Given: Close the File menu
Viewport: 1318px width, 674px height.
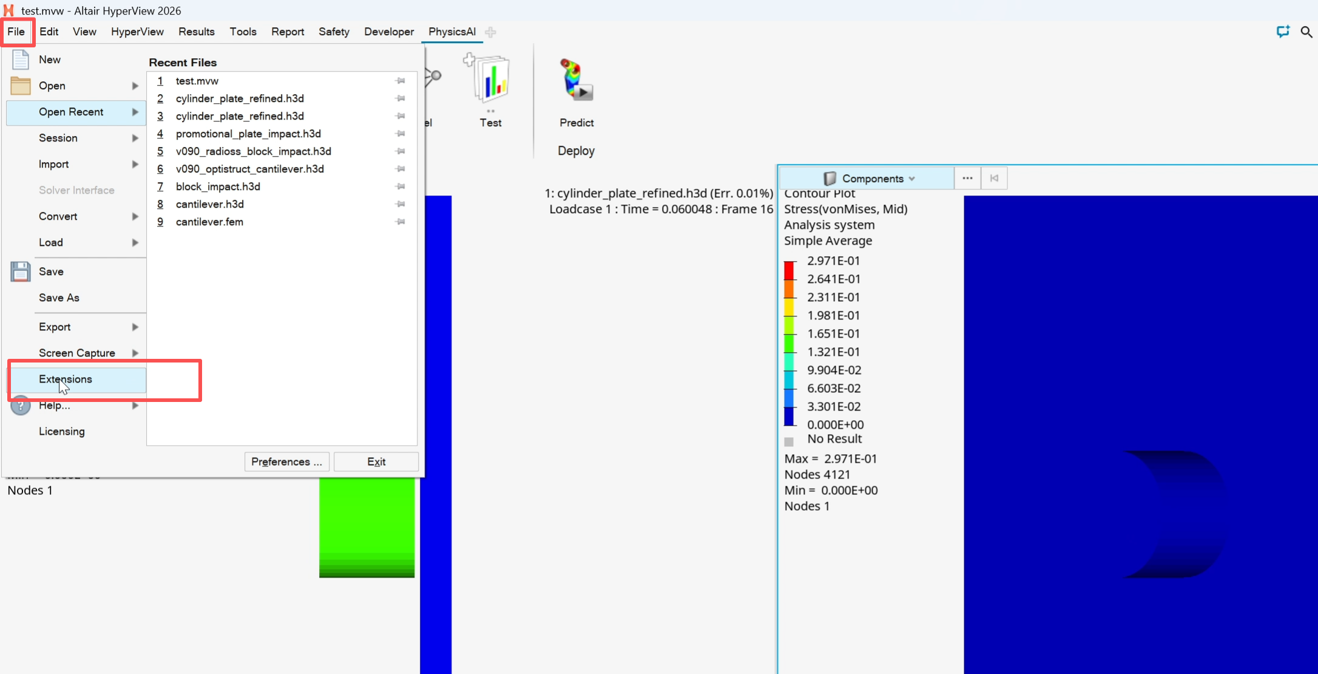Looking at the screenshot, I should (16, 32).
